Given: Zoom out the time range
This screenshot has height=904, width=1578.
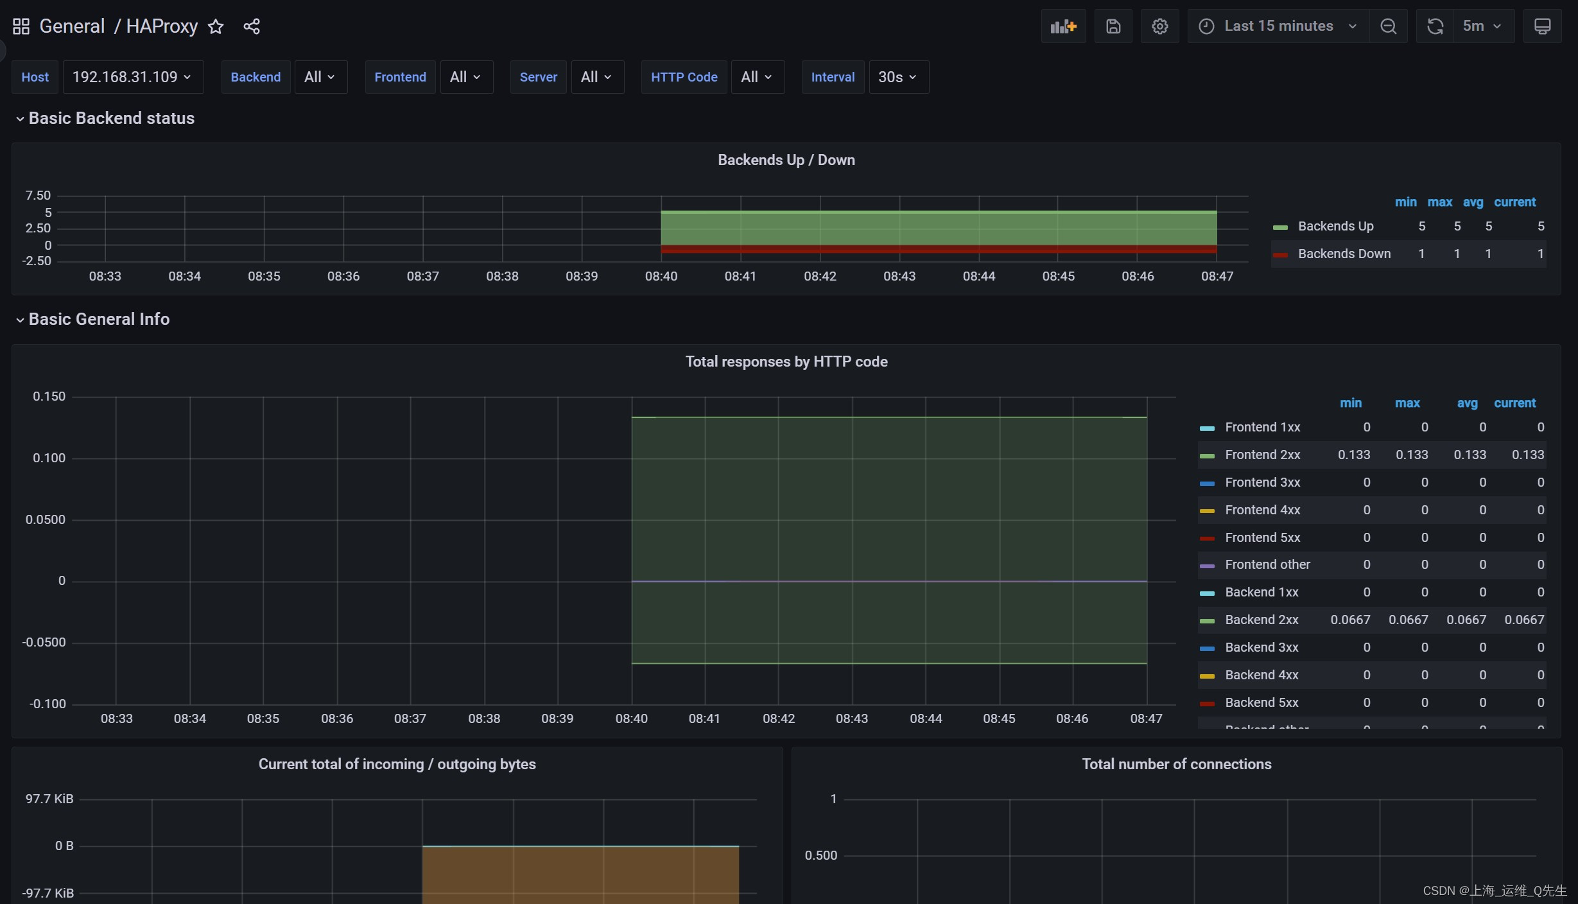Looking at the screenshot, I should click(1388, 26).
